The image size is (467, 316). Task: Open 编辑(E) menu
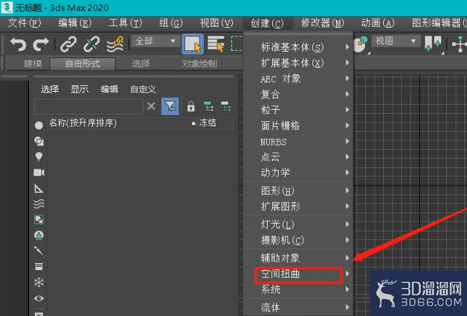tap(75, 23)
